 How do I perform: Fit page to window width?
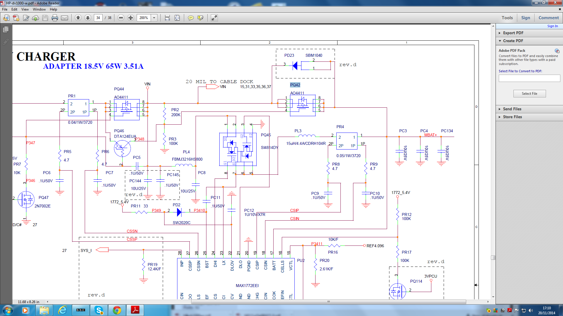pos(167,18)
